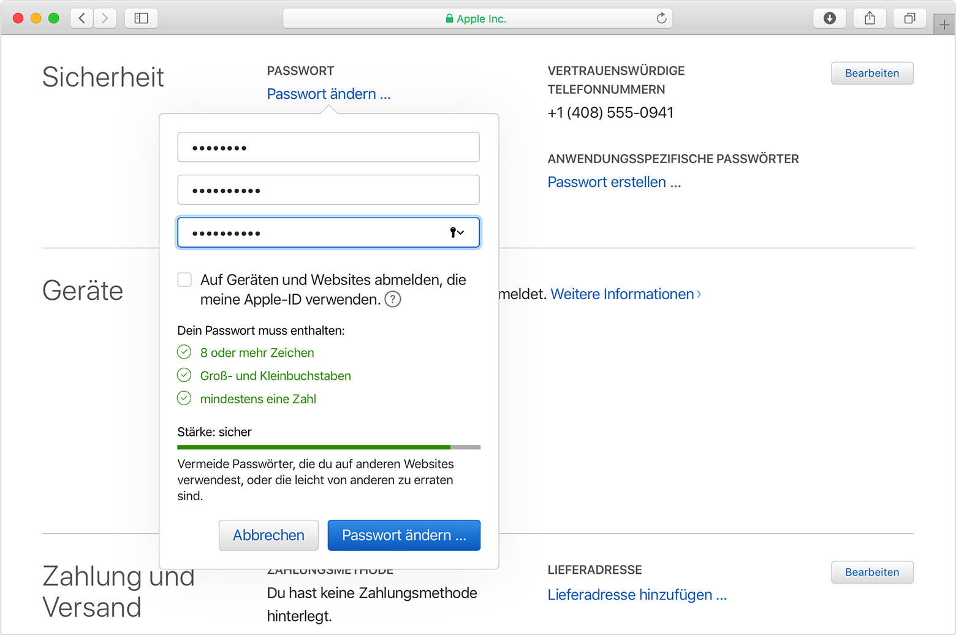Screen dimensions: 956x635
Task: Open Safari downloads list
Action: point(830,18)
